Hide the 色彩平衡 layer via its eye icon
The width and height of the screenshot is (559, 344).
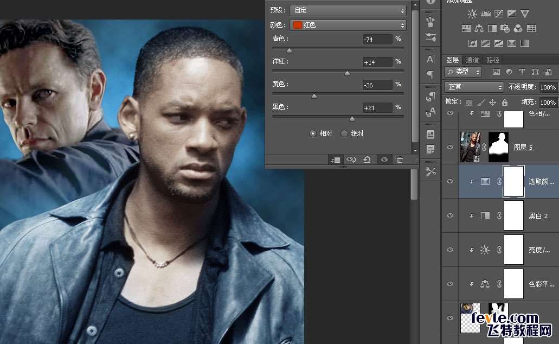click(450, 284)
